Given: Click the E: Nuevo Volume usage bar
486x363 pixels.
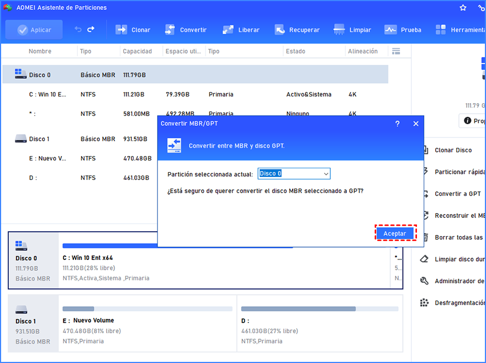Looking at the screenshot, I should coord(147,309).
